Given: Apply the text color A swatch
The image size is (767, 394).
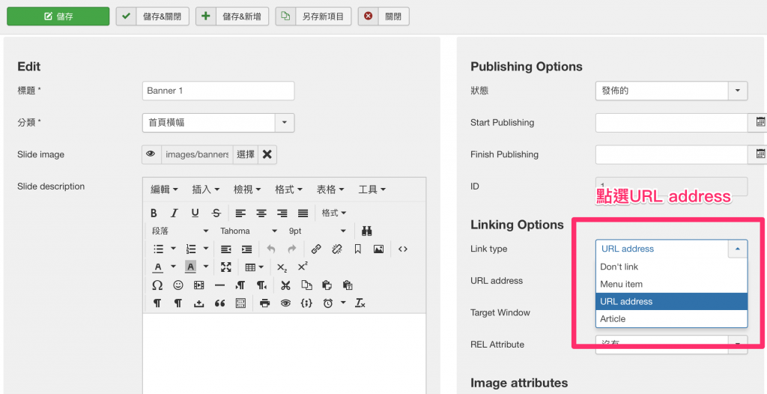Looking at the screenshot, I should click(x=157, y=267).
